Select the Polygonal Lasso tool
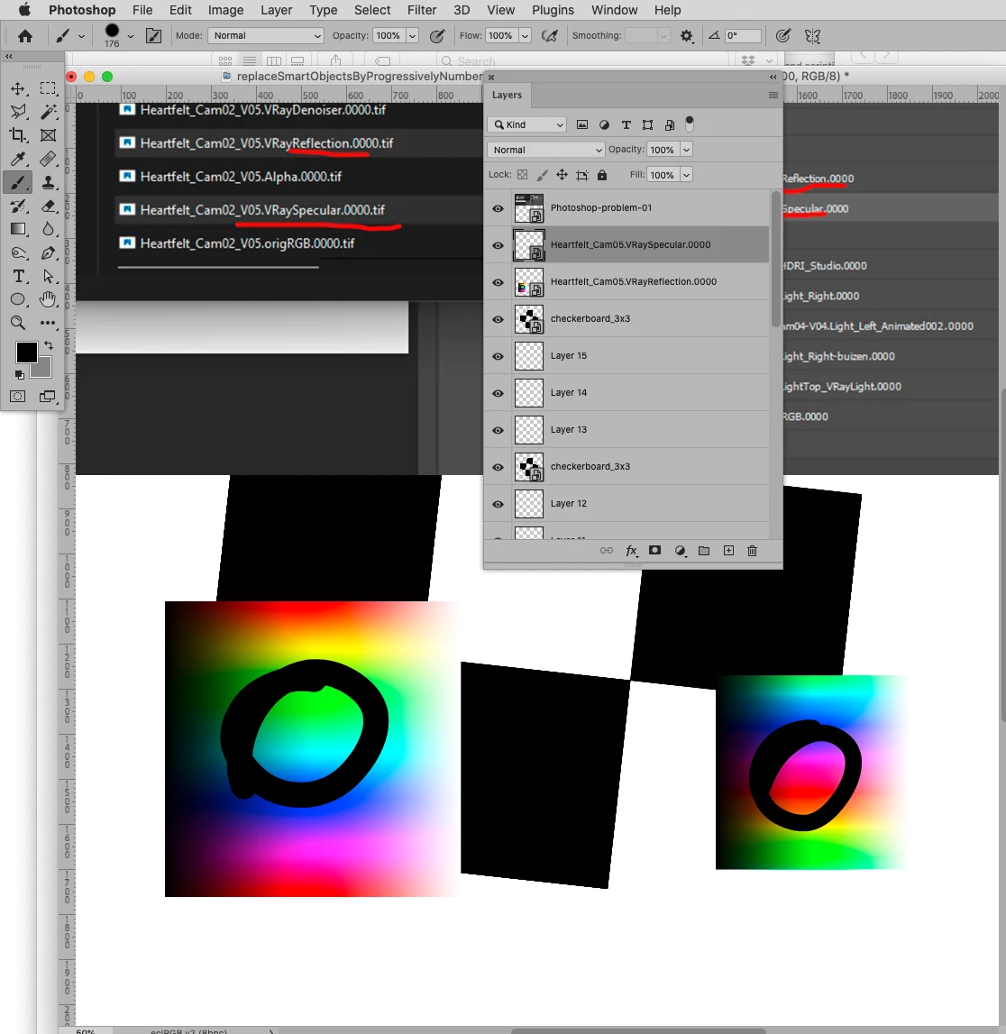This screenshot has width=1006, height=1034. click(x=18, y=112)
